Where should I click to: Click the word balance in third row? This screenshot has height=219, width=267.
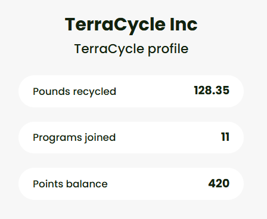[87, 184]
